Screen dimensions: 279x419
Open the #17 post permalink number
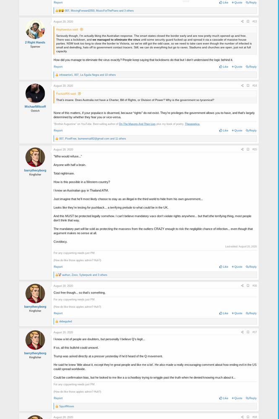(x=254, y=332)
